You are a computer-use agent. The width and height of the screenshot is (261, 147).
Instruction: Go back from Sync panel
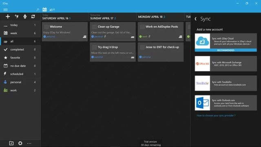tap(196, 19)
